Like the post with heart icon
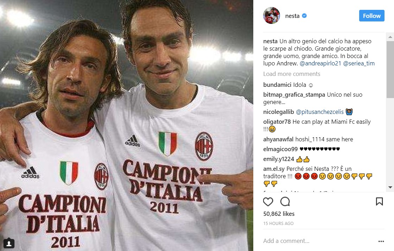 [268, 201]
